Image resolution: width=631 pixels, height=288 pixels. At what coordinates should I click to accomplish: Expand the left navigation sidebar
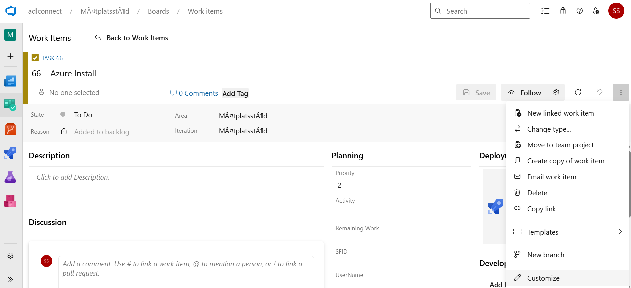(x=10, y=279)
